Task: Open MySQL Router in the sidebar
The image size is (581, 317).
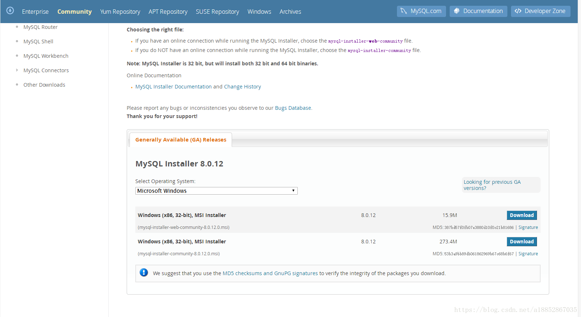Action: pos(40,27)
